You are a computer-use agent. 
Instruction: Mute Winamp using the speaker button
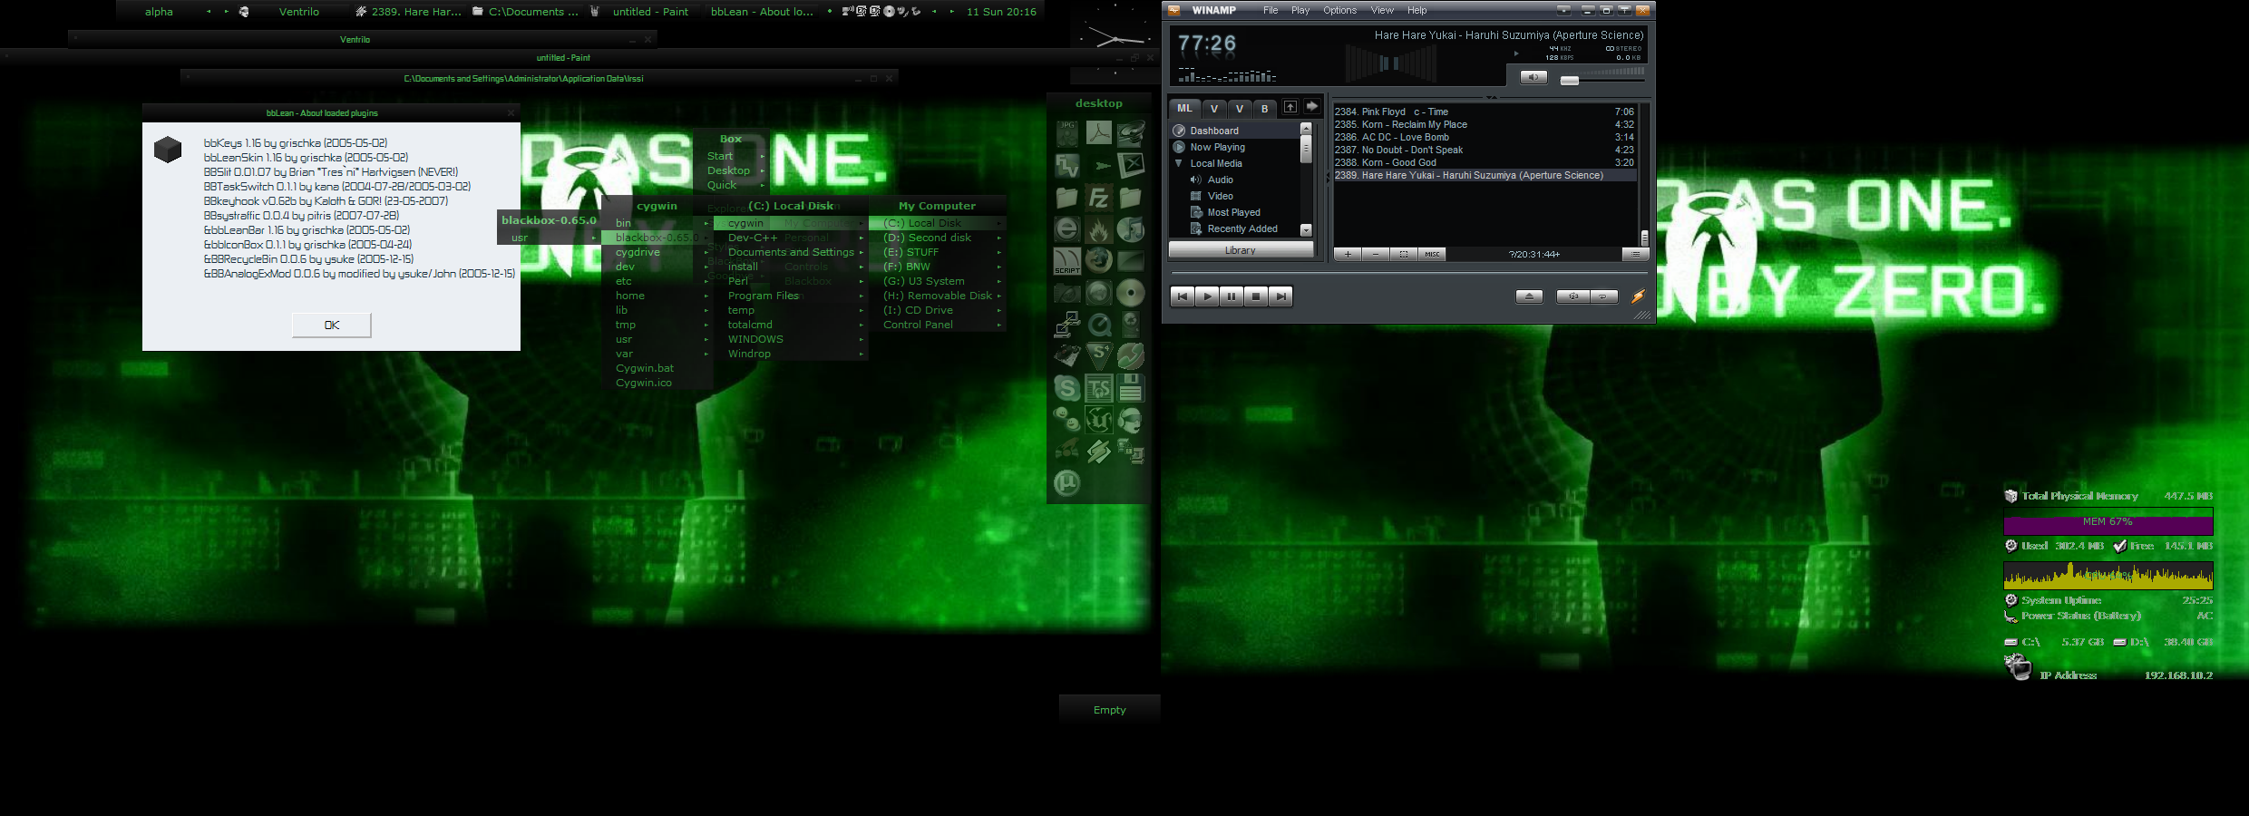click(1533, 77)
